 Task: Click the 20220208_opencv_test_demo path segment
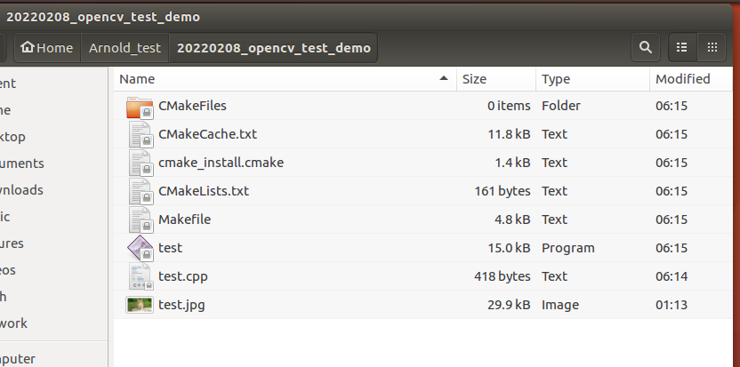coord(274,48)
